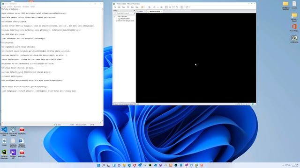Collapse the My Computer tree node
300x168 pixels.
click(x=114, y=17)
